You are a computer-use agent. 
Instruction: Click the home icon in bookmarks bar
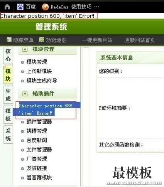7,7
